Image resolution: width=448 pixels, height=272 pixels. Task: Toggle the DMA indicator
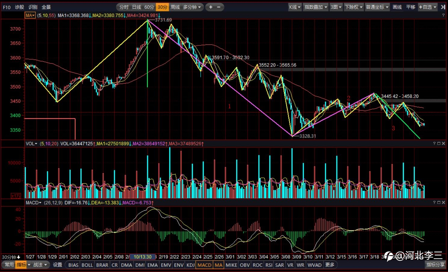(127, 265)
